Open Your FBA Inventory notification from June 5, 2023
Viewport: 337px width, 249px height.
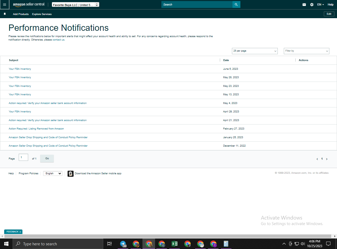(20, 69)
